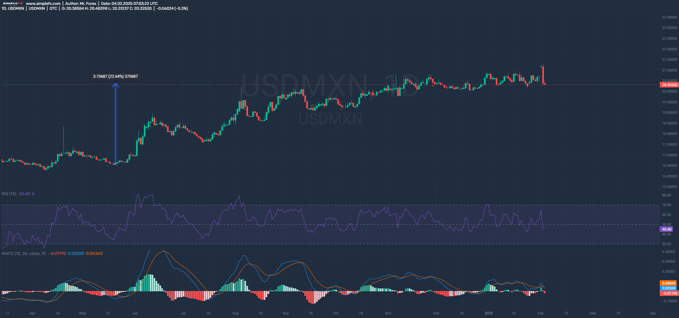
Task: Click the purple 45.40 value in RSI legend
Action: (24, 194)
